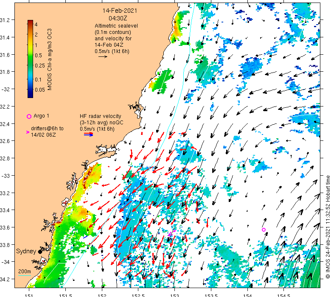
Task: Click the Argo float marker near 154.2E
Action: pos(264,230)
